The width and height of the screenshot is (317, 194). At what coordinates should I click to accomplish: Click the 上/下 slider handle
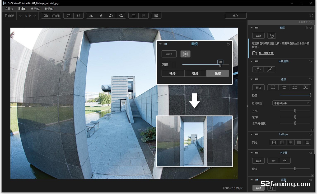(295, 111)
